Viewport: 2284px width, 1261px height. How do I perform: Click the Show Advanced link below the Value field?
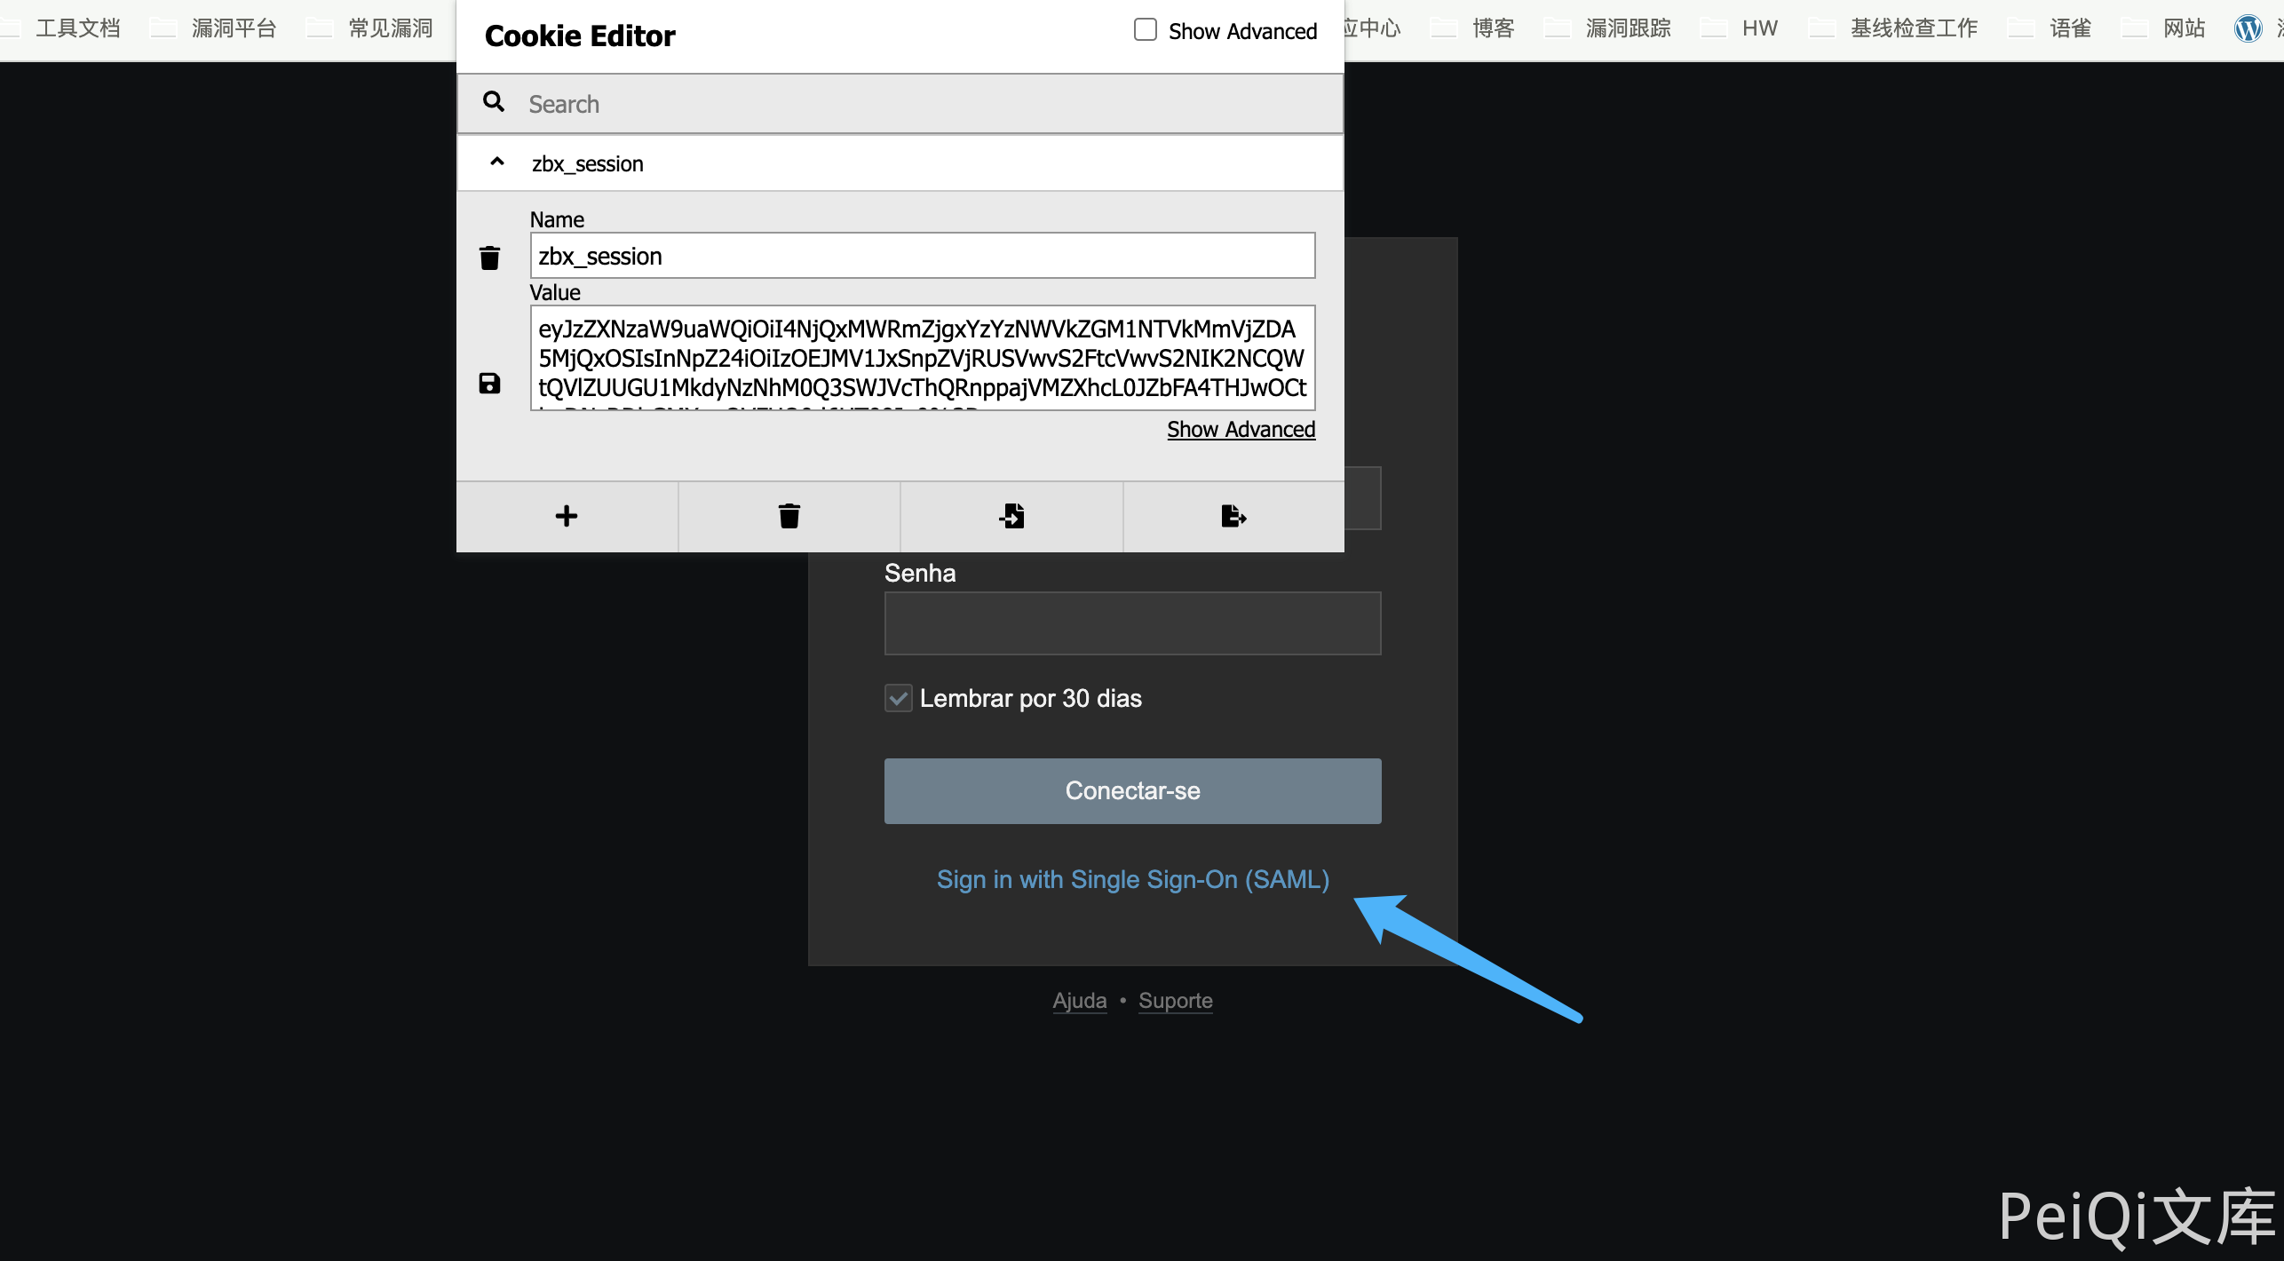[x=1241, y=430]
